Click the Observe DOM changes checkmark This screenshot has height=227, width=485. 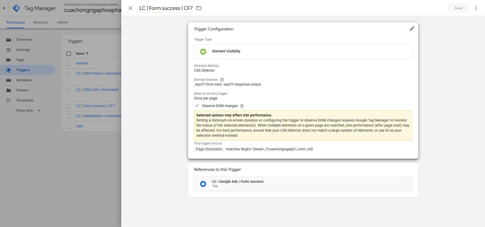tap(197, 106)
